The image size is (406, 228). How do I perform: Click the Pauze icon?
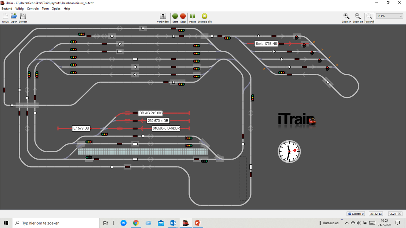click(193, 18)
